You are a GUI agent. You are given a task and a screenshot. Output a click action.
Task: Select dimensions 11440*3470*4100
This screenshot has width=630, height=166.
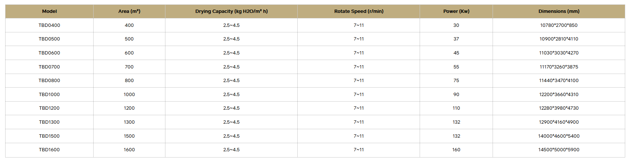click(559, 81)
